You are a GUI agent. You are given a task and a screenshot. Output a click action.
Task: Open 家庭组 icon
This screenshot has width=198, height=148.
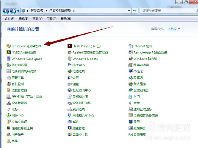click(x=130, y=78)
